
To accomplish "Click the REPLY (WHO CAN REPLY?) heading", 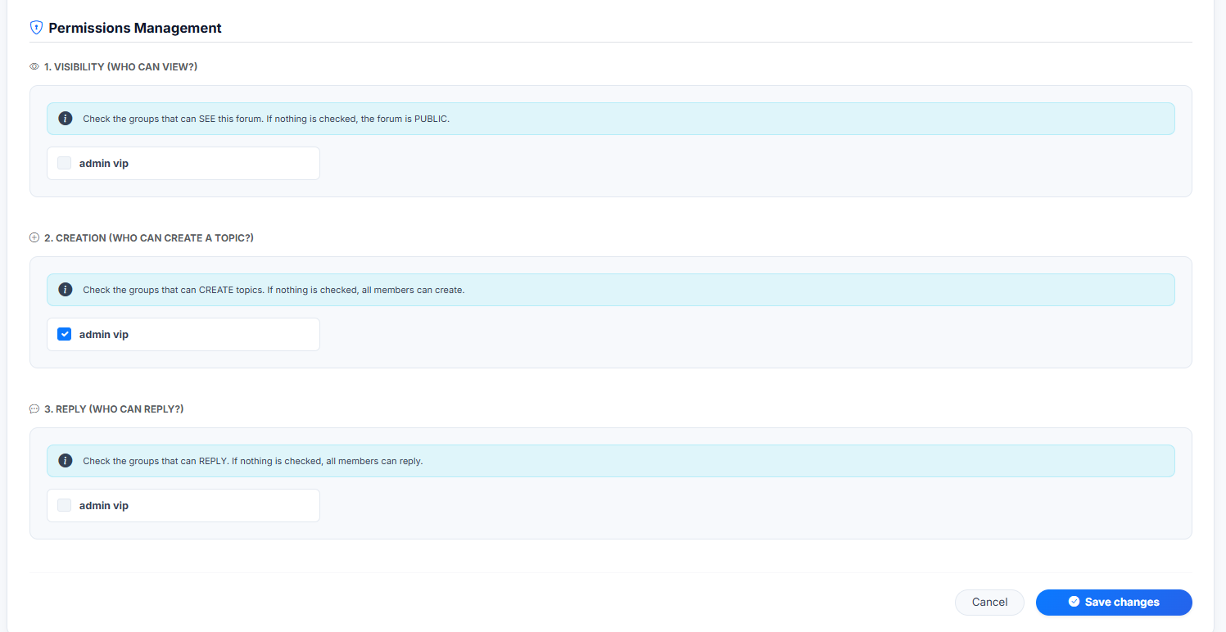I will click(x=115, y=409).
